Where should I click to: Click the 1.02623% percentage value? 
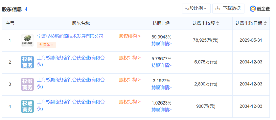pos(162,103)
